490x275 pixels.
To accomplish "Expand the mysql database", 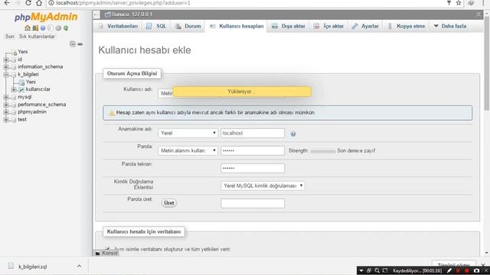I will click(6, 97).
